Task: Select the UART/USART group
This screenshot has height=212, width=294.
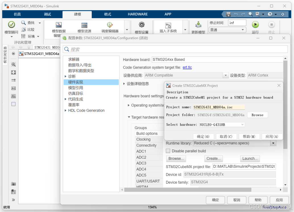Action: [149, 181]
